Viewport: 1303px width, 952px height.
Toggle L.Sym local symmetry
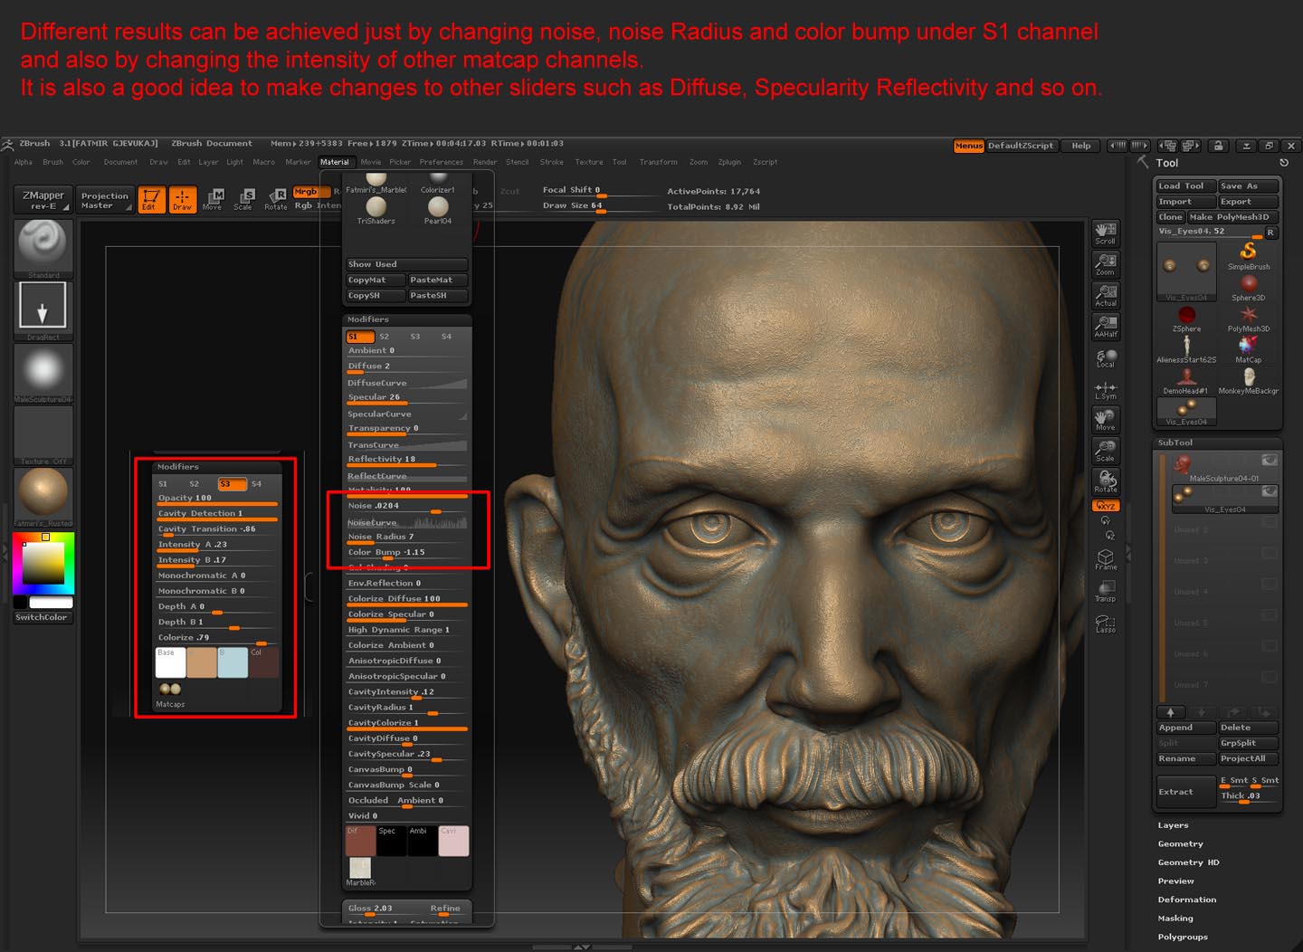coord(1106,389)
